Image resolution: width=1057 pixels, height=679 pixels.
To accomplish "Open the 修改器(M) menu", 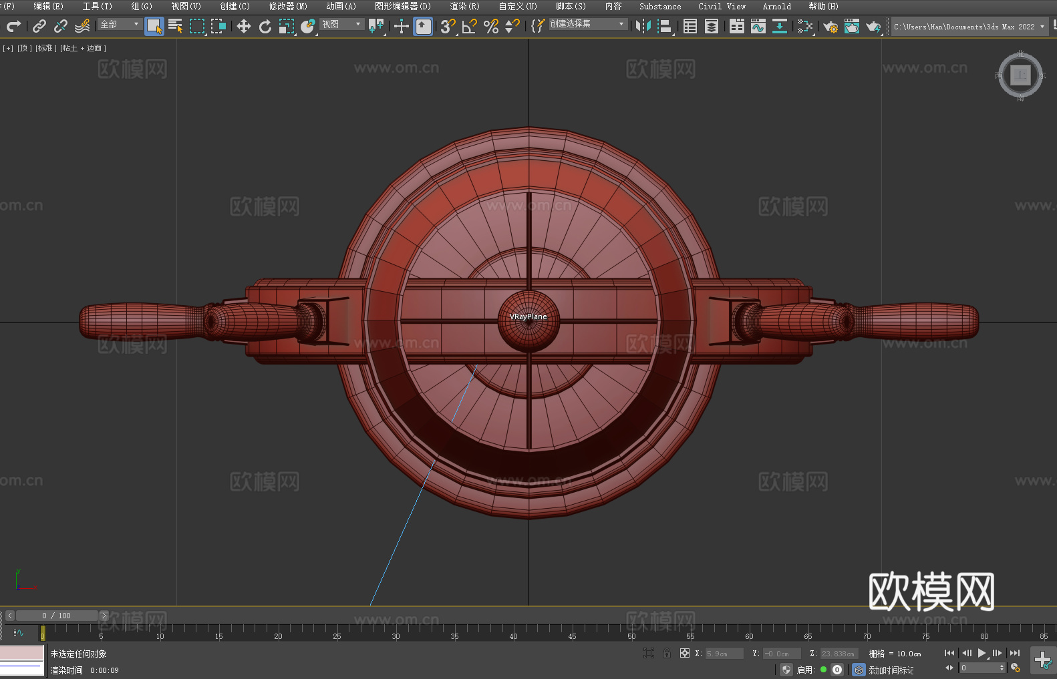I will (288, 6).
